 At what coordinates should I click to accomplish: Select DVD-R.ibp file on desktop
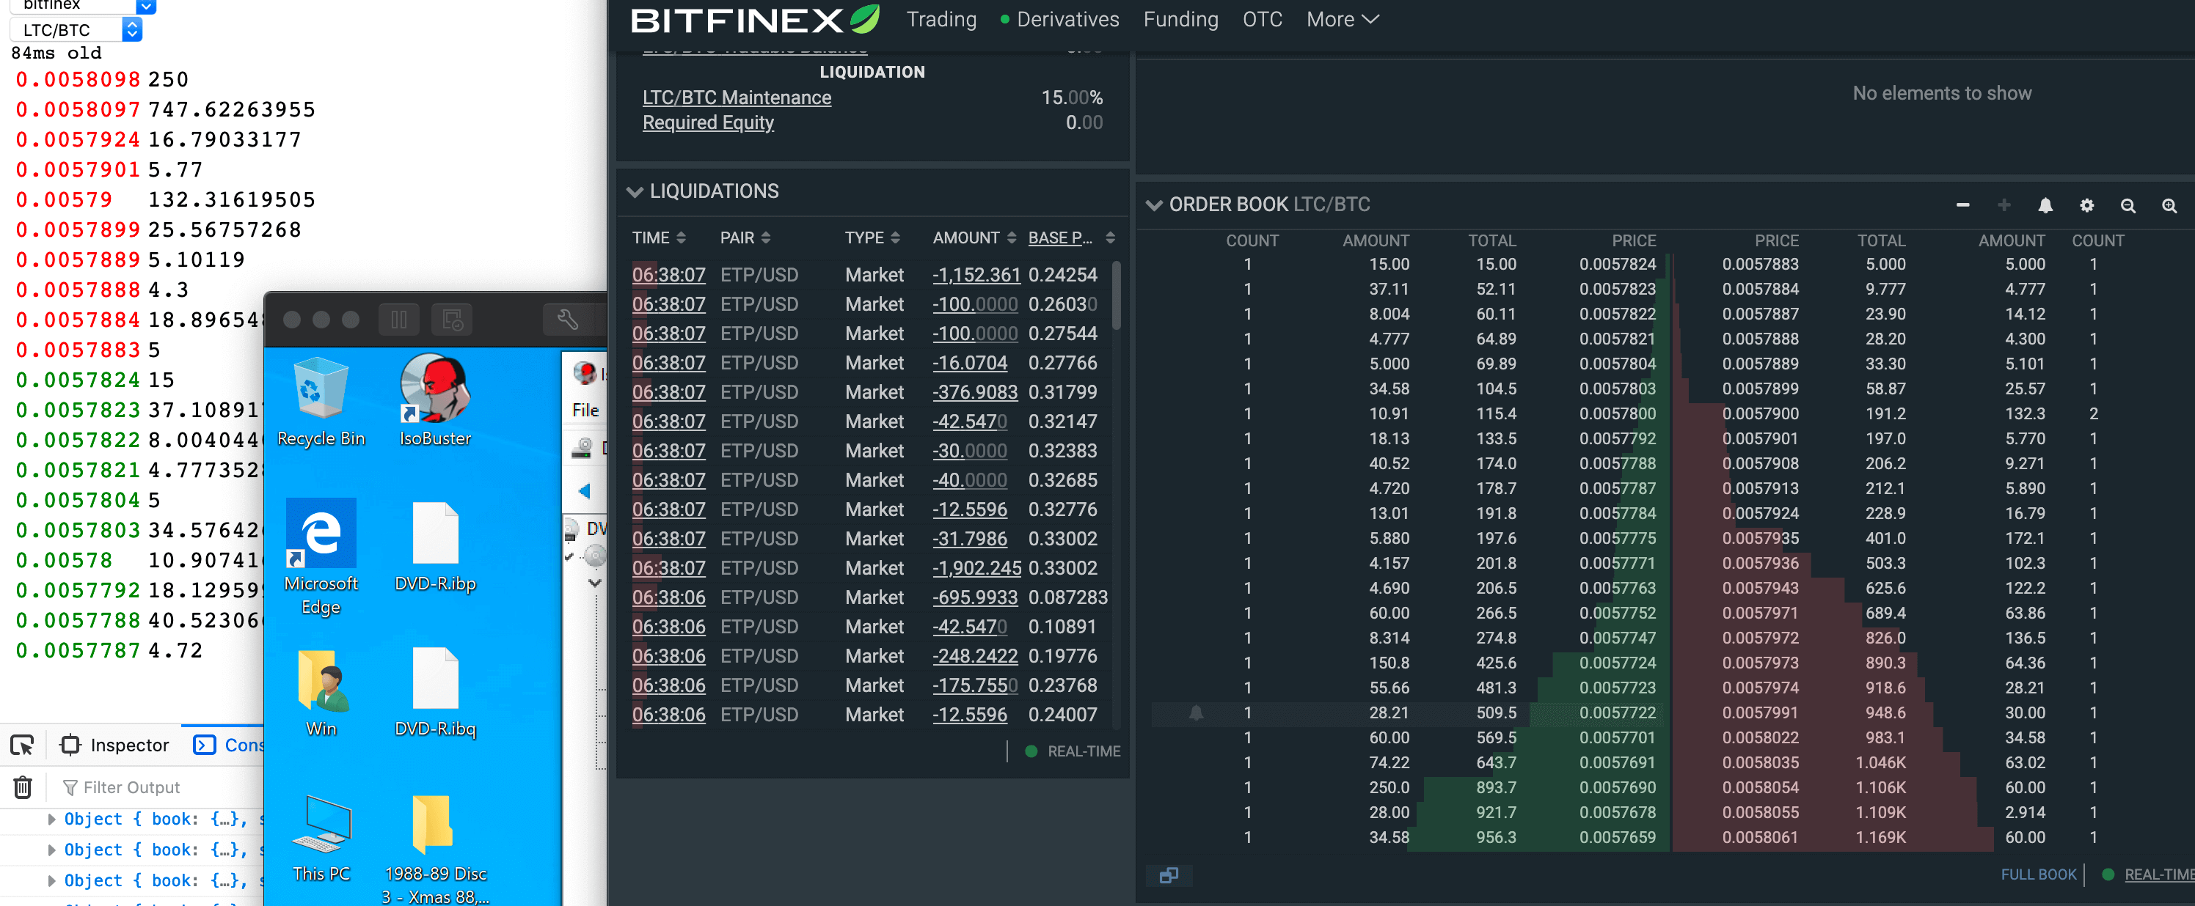click(x=434, y=548)
